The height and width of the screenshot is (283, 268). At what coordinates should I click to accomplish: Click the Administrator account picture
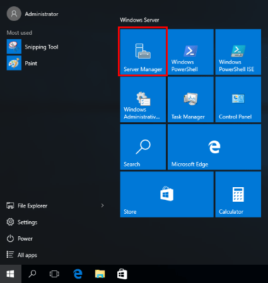[x=14, y=14]
